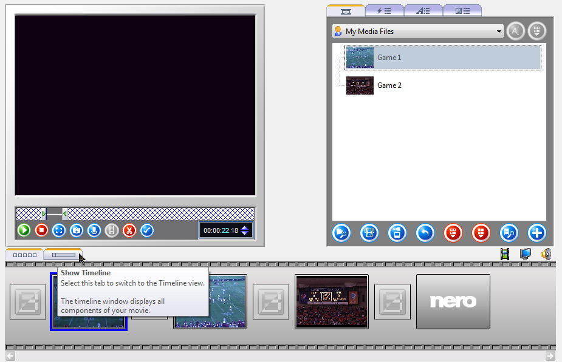Cut the clip with the red scissors icon
The image size is (562, 362).
[x=129, y=230]
